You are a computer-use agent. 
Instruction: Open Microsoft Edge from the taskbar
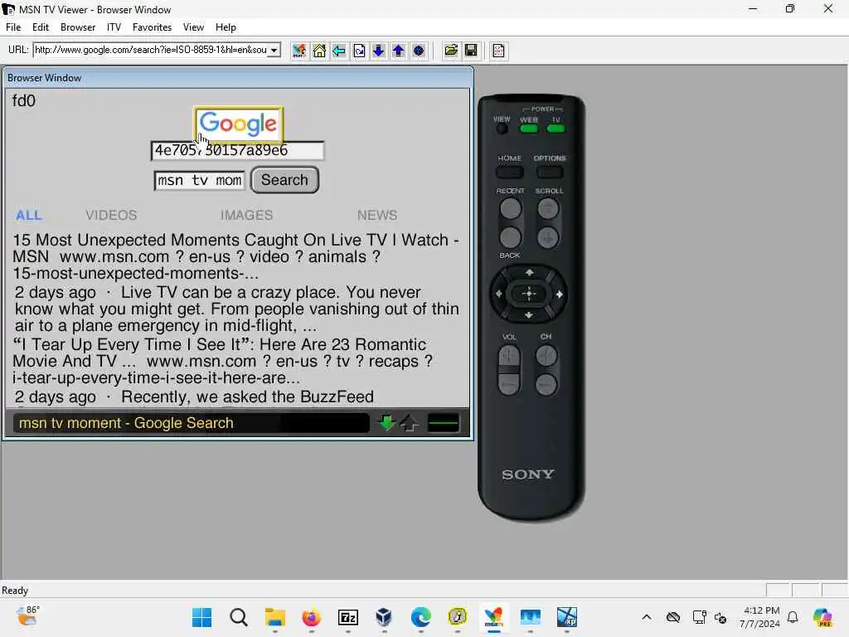[x=420, y=617]
